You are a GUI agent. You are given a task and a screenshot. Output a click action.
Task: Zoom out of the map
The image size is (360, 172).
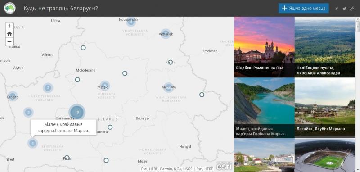pyautogui.click(x=9, y=42)
